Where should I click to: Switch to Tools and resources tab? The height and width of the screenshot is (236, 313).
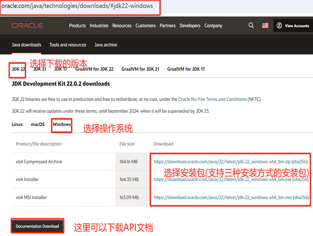68,45
